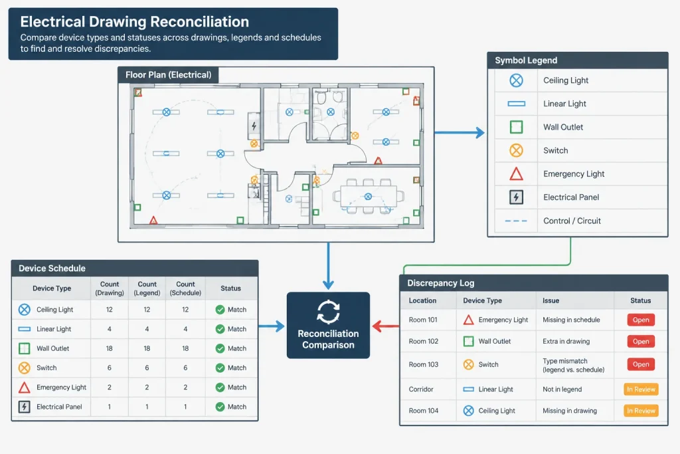Click the 'Missing in schedule' issue text
The height and width of the screenshot is (454, 680).
[x=571, y=320]
